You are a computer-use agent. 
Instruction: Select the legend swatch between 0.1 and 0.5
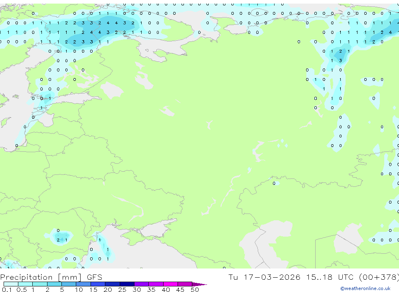(11, 284)
